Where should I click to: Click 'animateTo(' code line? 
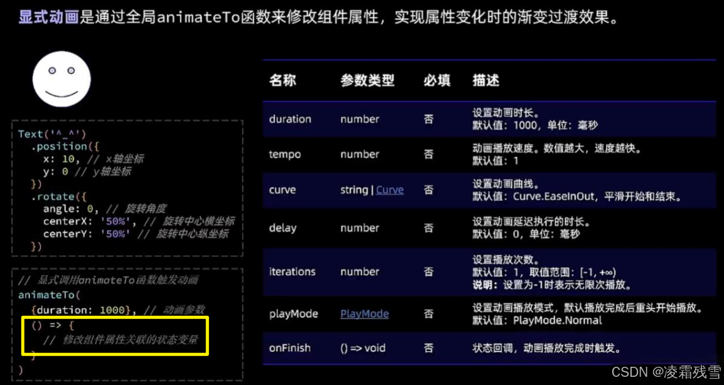pyautogui.click(x=50, y=295)
